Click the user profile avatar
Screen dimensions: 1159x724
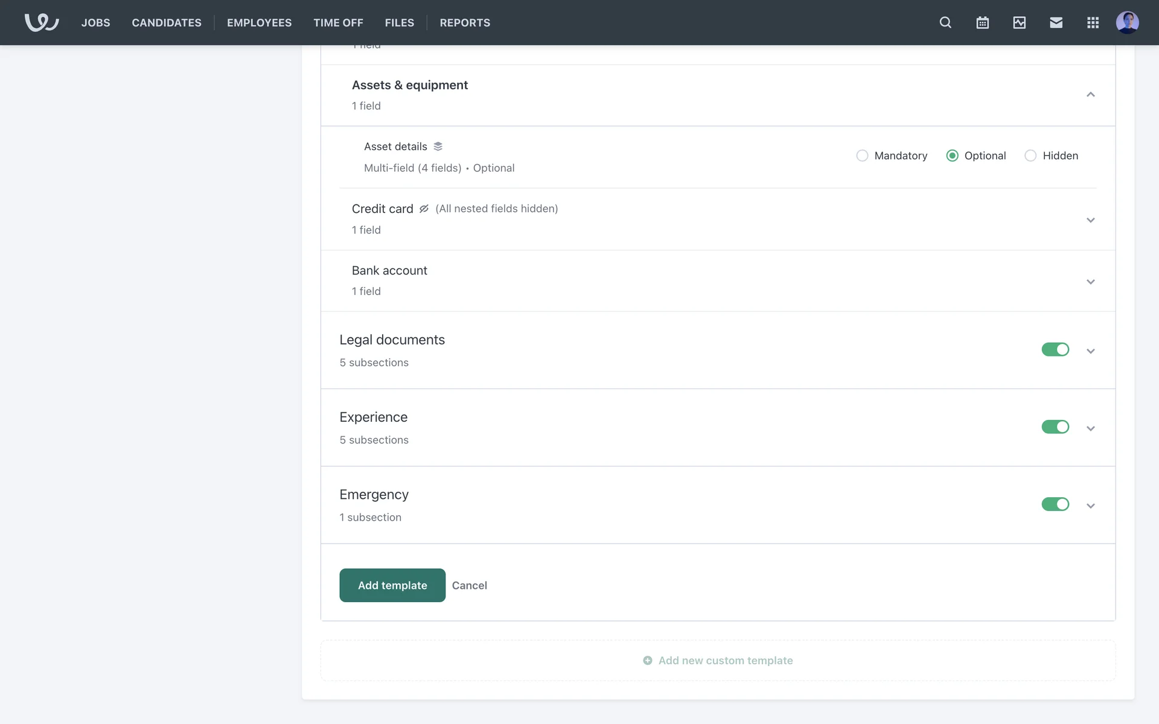[1127, 22]
